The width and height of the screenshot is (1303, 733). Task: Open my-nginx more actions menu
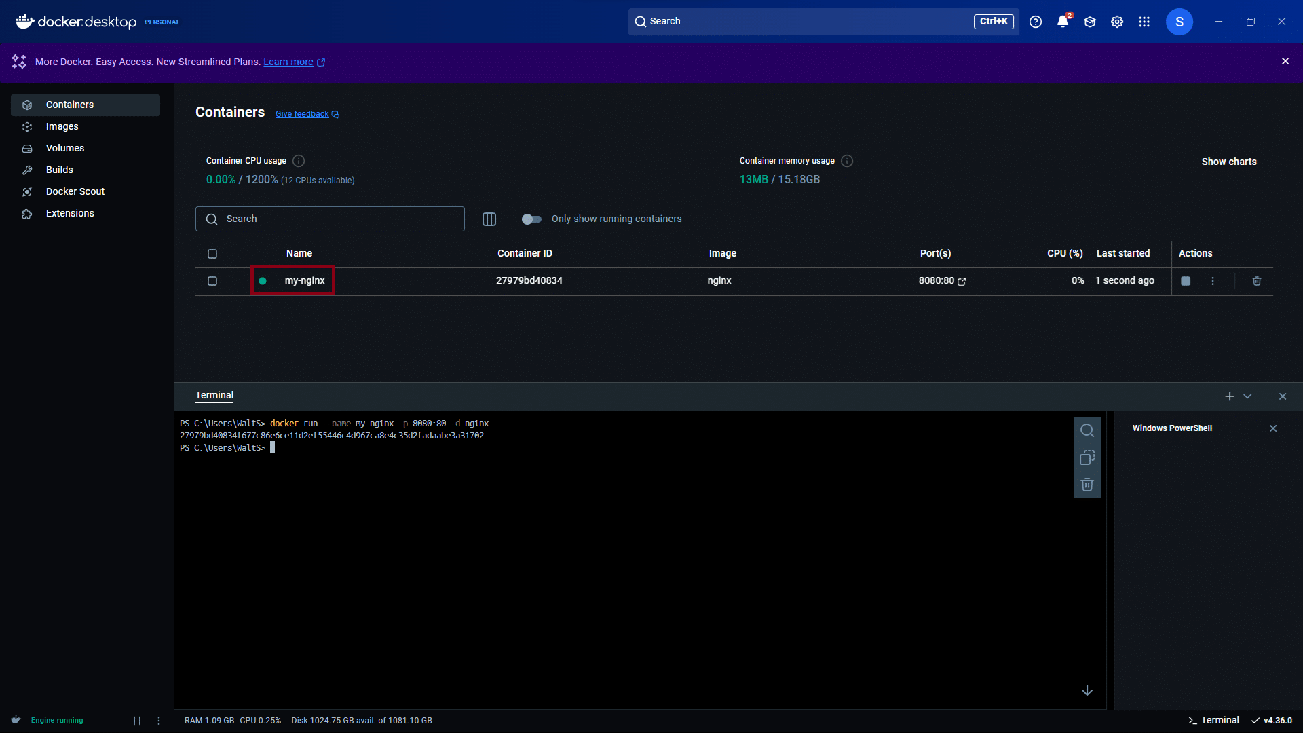point(1213,281)
